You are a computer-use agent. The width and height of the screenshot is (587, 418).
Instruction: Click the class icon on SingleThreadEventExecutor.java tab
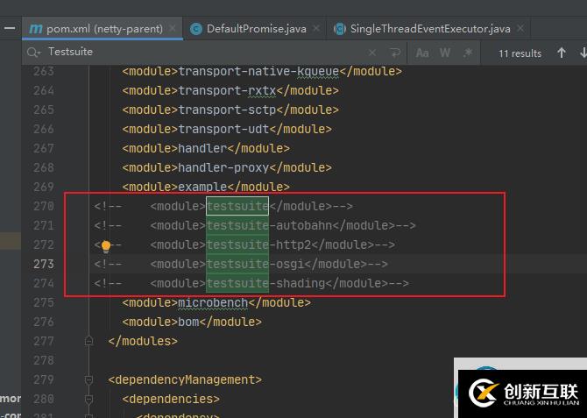coord(340,29)
